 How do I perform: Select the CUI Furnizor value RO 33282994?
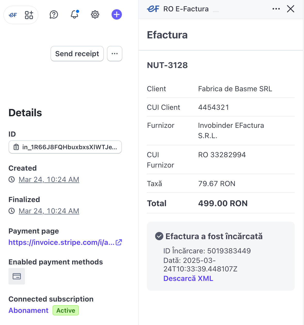(222, 155)
